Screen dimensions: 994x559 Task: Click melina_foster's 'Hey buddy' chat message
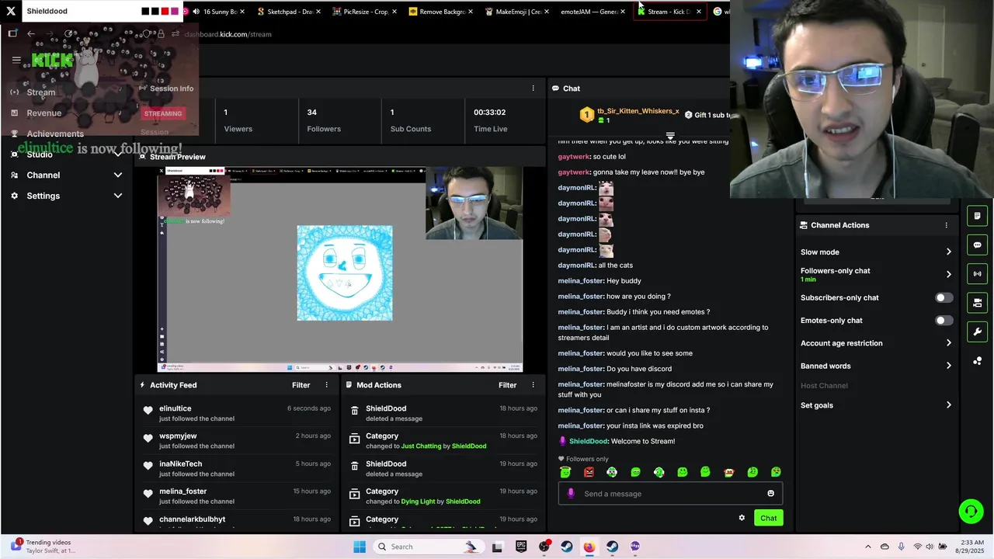click(600, 281)
